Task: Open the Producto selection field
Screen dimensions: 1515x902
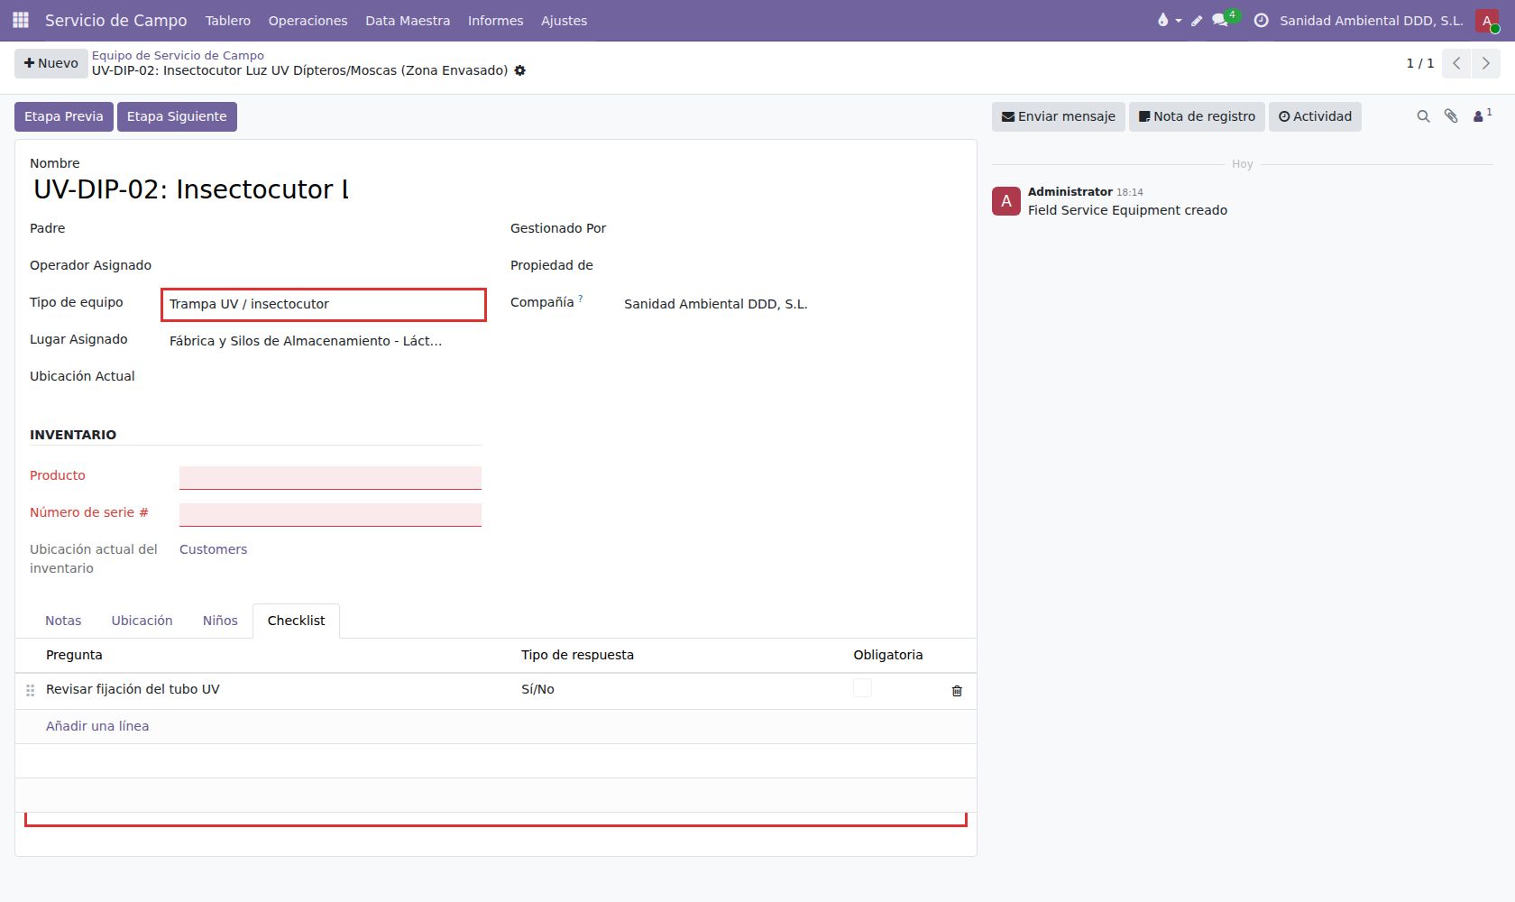Action: (x=330, y=477)
